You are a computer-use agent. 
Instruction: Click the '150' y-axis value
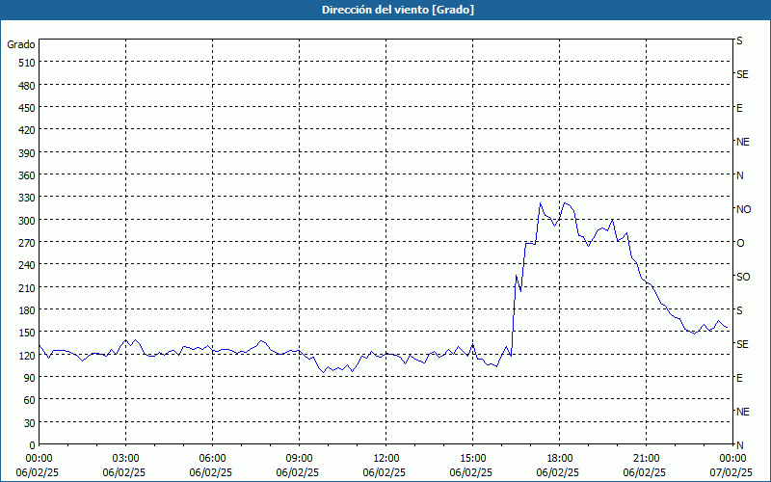(27, 334)
